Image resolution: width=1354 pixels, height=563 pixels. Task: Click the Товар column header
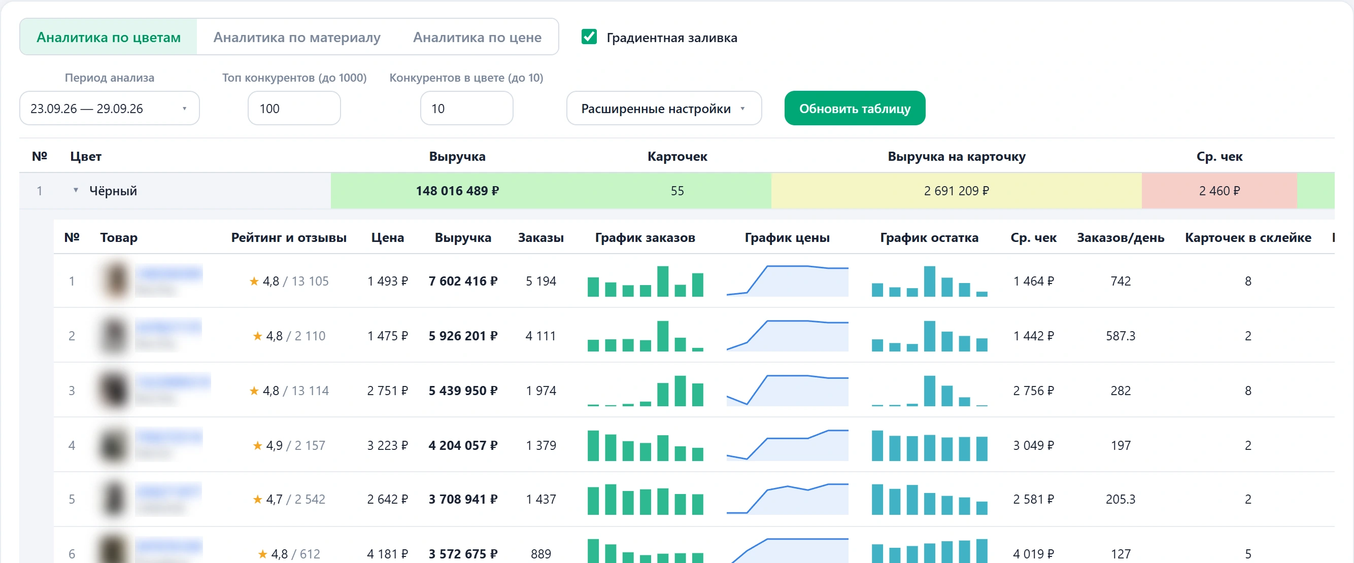[x=119, y=237]
